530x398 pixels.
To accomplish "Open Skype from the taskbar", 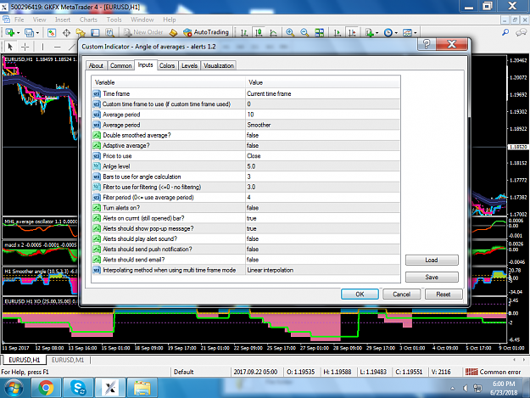I will tap(78, 388).
